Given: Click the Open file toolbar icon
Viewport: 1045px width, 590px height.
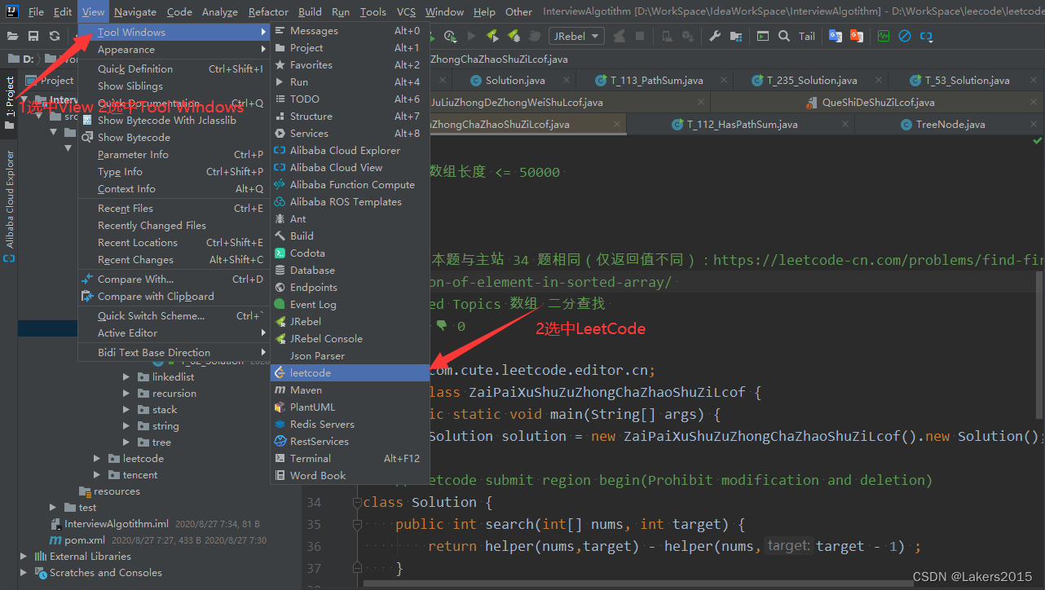Looking at the screenshot, I should point(13,36).
